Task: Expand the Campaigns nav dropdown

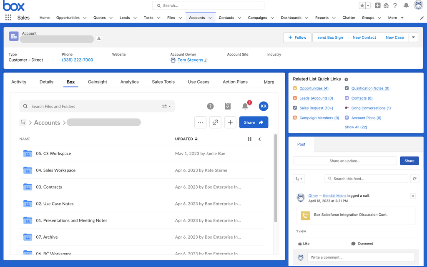Action: [x=272, y=18]
